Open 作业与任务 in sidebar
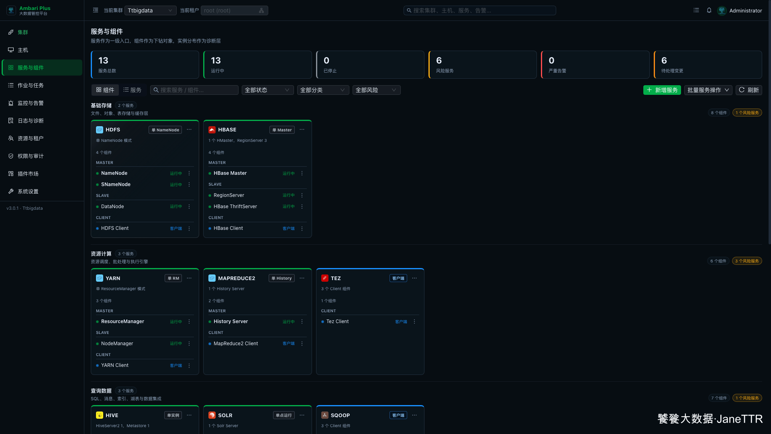The image size is (771, 434). [42, 85]
